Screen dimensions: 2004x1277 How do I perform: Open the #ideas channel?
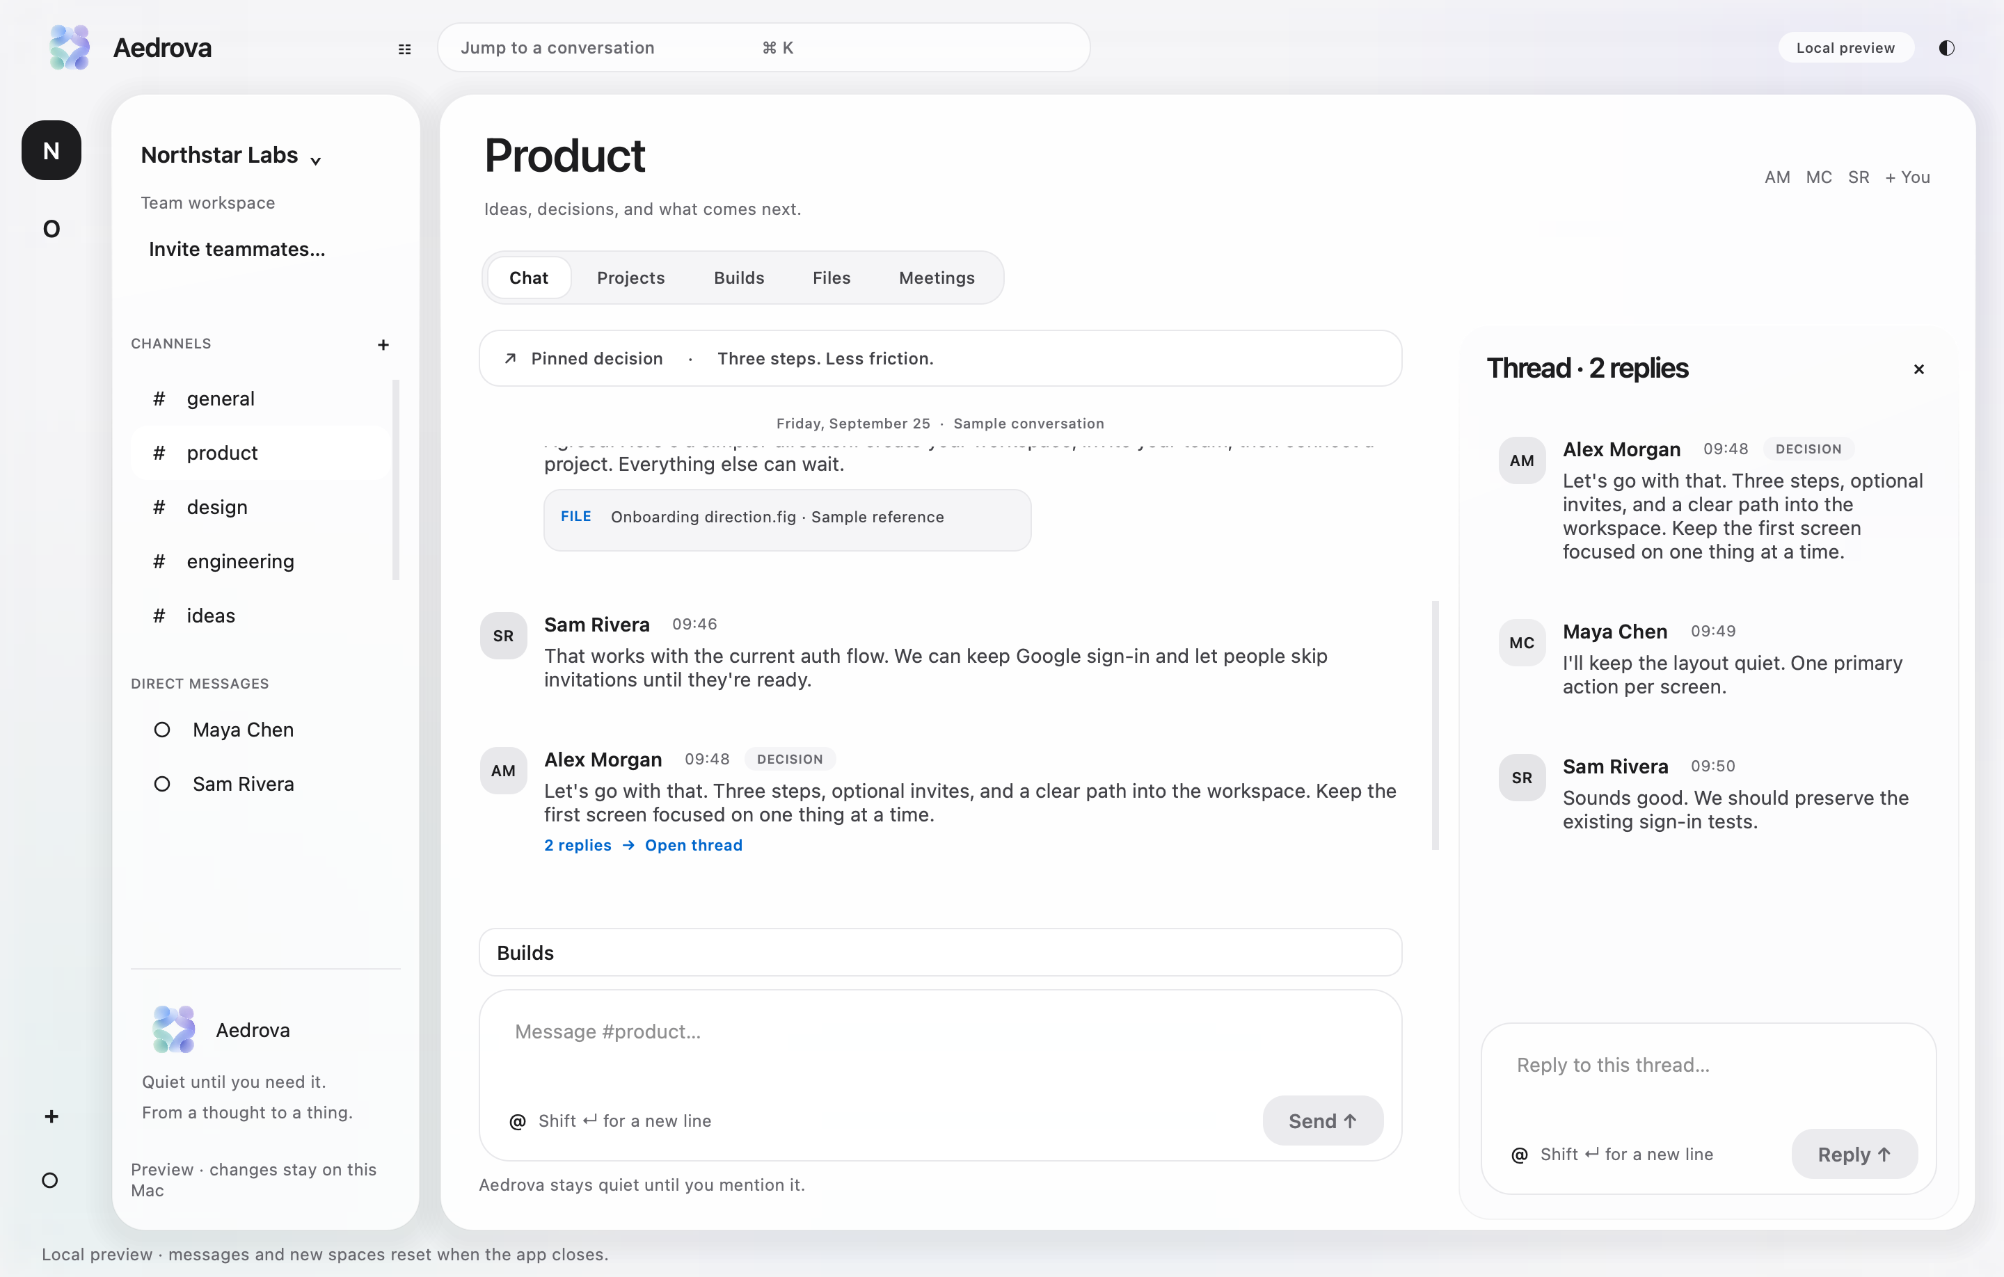259,616
